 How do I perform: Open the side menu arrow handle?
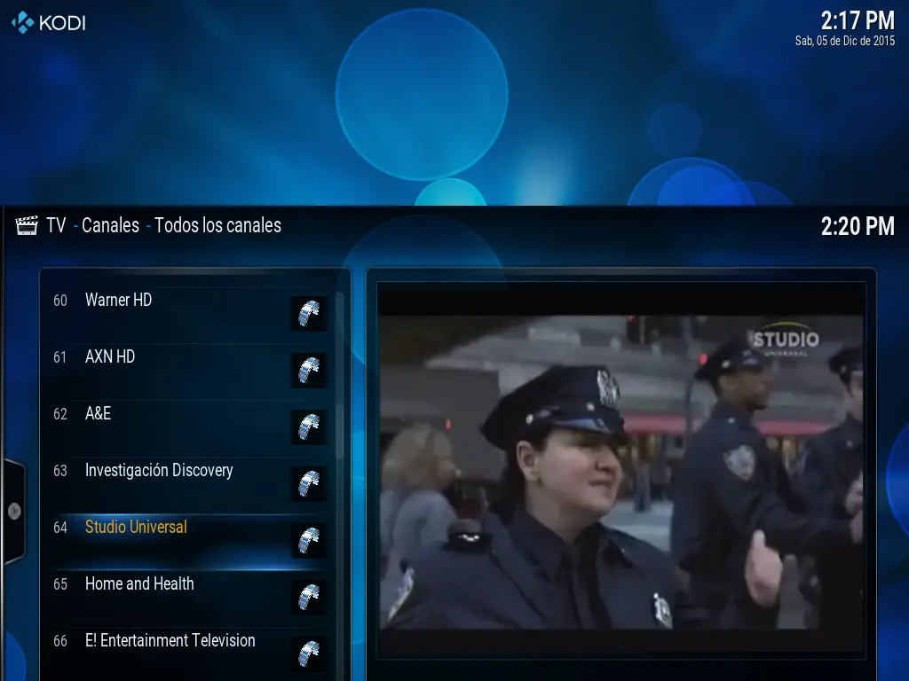[x=14, y=511]
